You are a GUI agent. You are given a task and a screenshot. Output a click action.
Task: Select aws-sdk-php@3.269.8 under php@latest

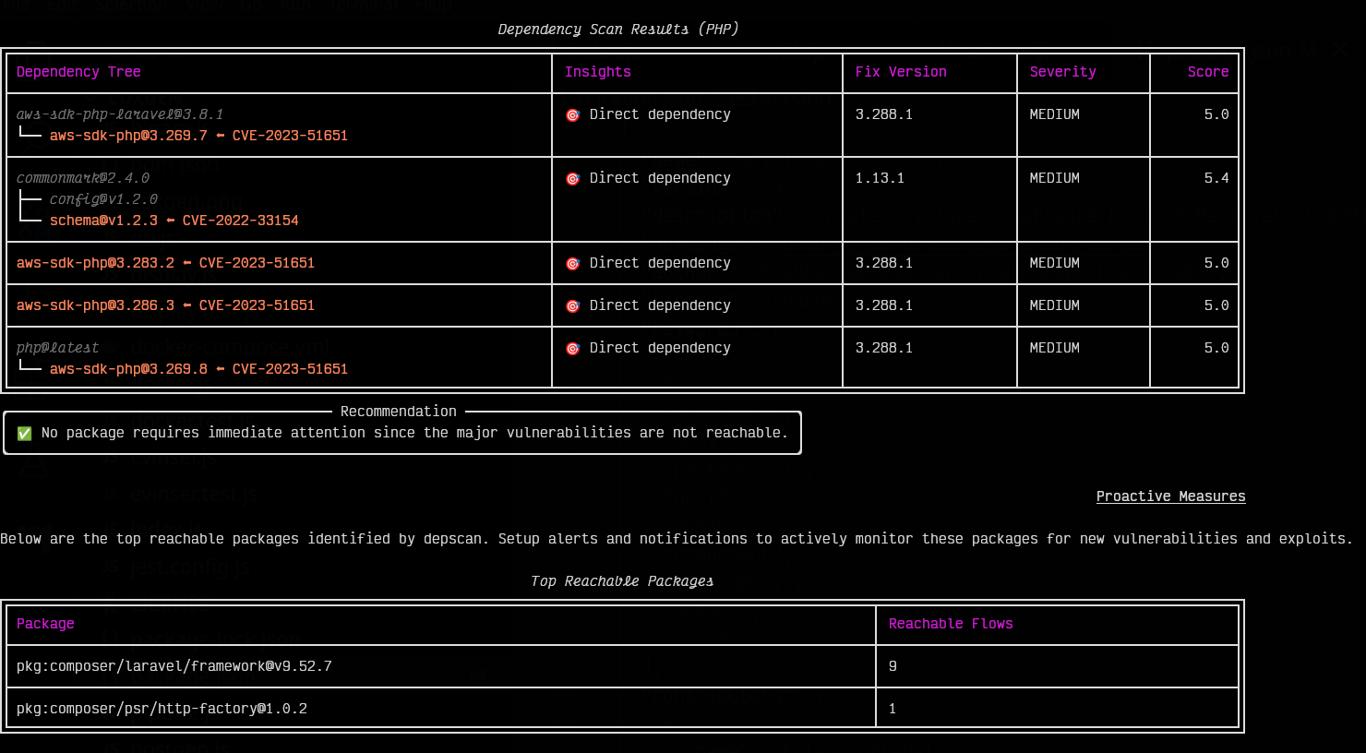click(x=198, y=369)
